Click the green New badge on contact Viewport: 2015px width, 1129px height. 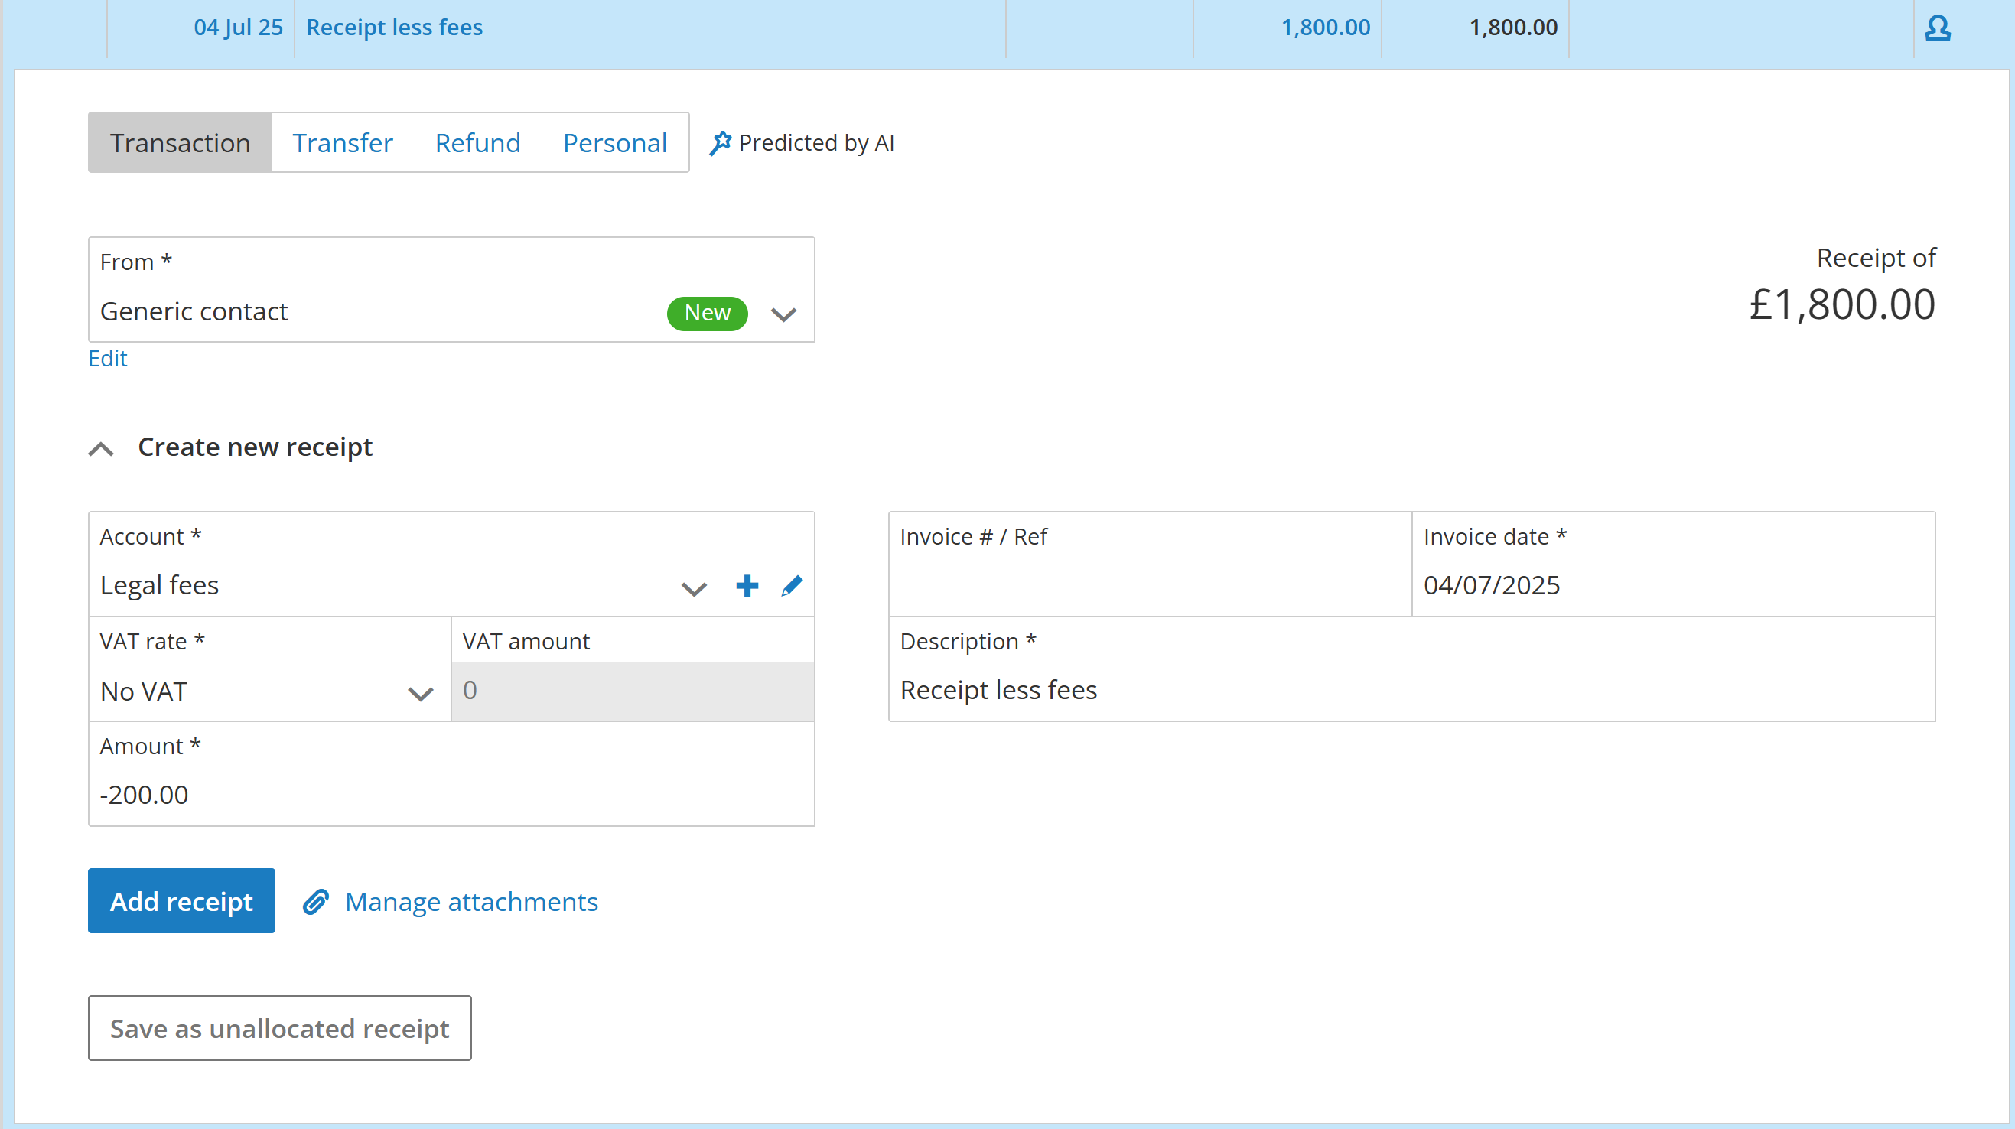point(706,313)
